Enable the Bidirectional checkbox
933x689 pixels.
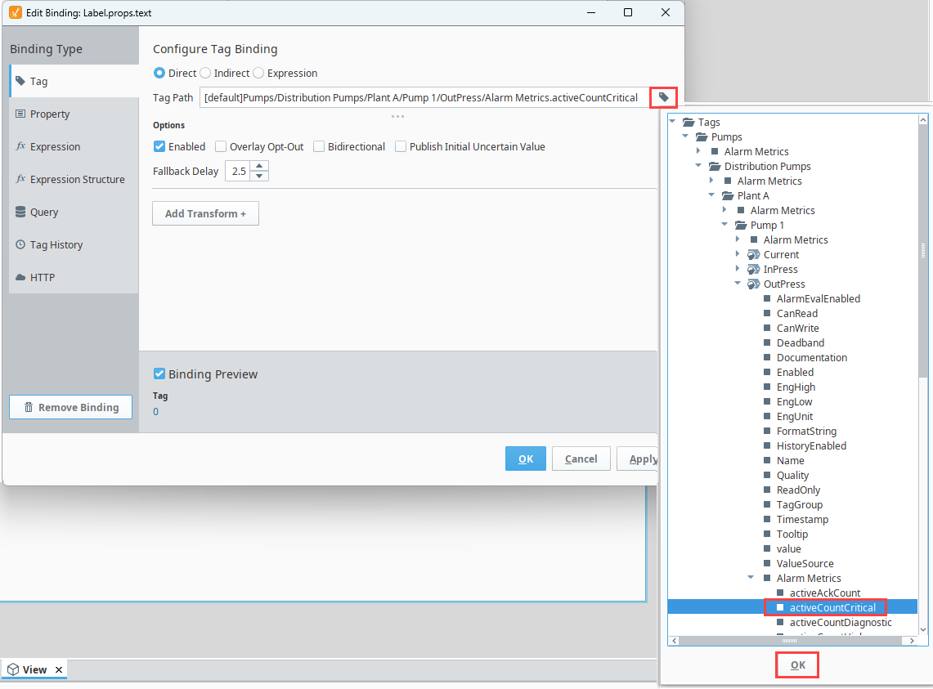(319, 146)
